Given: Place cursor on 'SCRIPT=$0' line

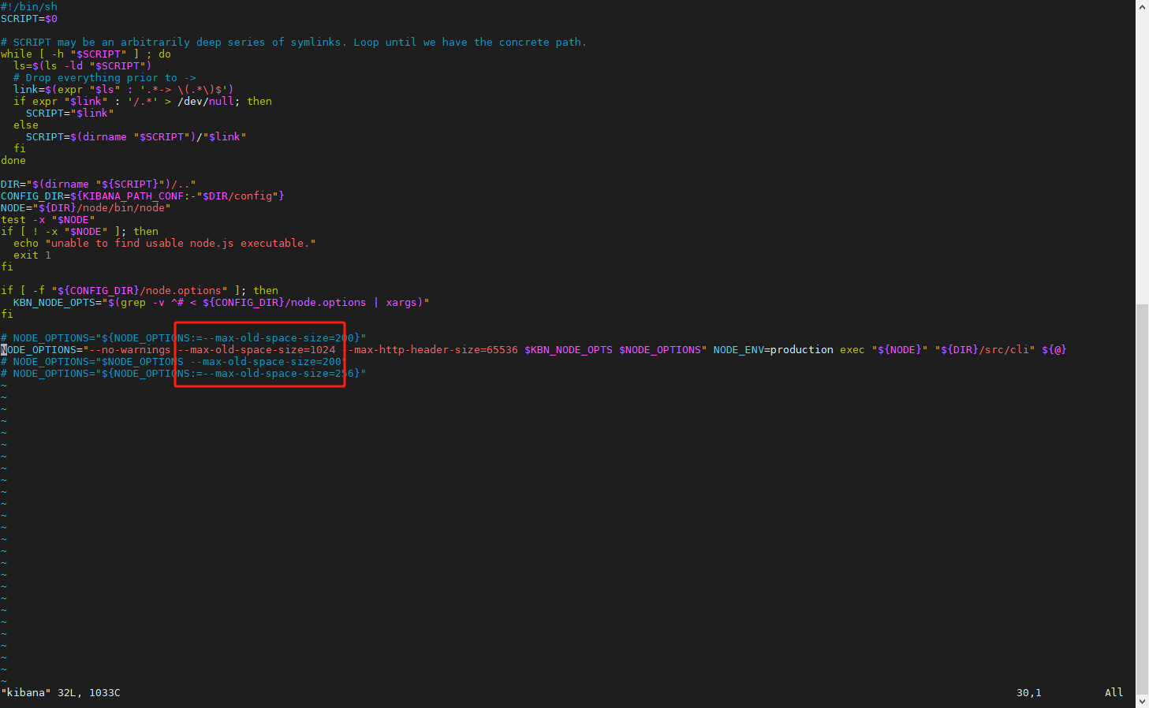Looking at the screenshot, I should coord(29,18).
